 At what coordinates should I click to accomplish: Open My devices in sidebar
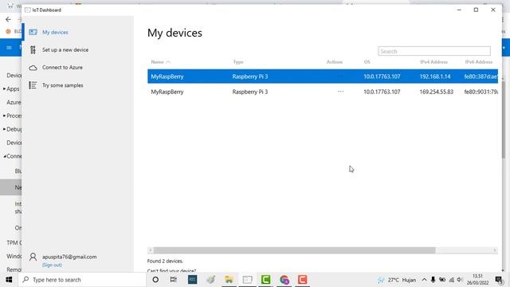point(55,32)
